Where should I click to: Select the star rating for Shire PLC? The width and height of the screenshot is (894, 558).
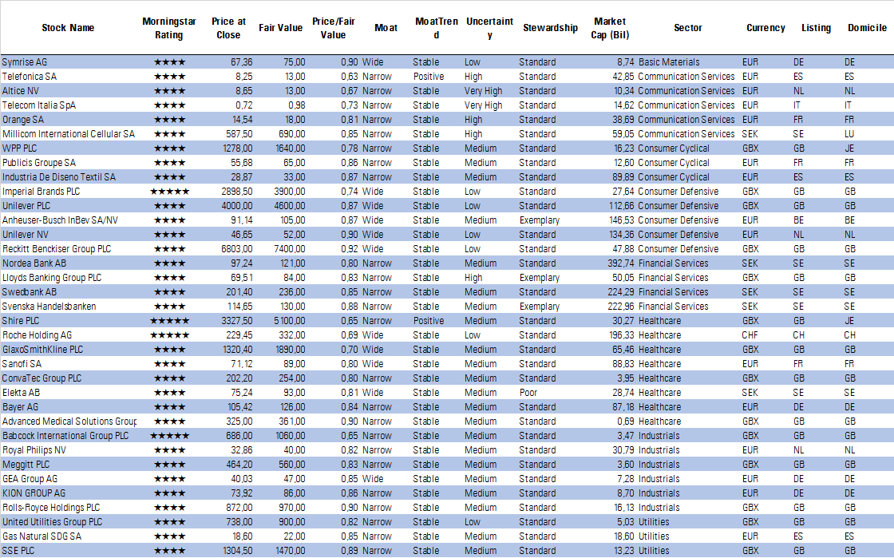(x=169, y=321)
